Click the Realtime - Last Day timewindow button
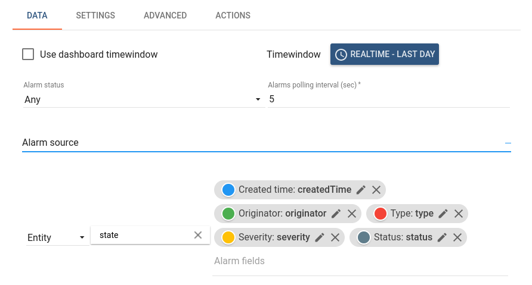This screenshot has height=285, width=532. (385, 54)
